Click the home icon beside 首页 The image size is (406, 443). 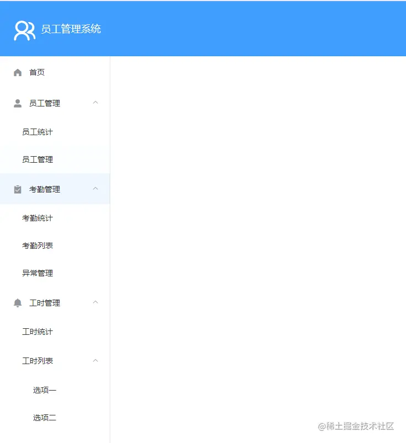click(18, 72)
